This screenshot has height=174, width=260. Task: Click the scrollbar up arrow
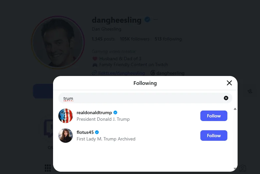pos(235,109)
